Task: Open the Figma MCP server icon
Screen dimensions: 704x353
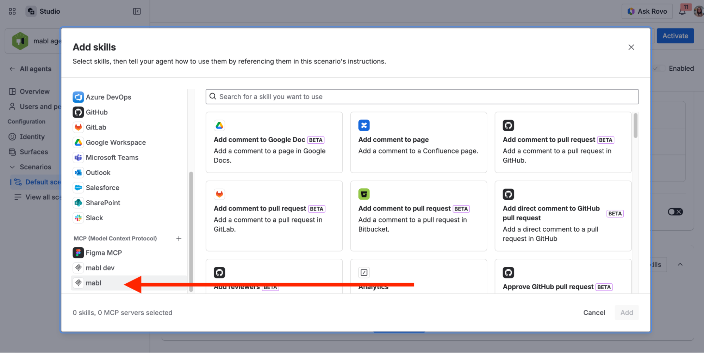Action: tap(78, 253)
